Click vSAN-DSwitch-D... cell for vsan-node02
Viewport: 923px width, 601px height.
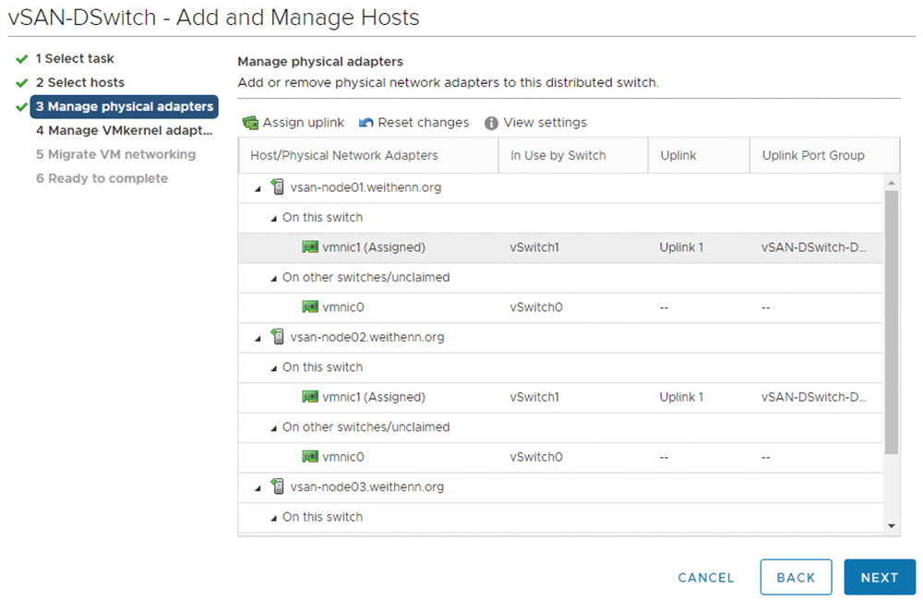813,397
